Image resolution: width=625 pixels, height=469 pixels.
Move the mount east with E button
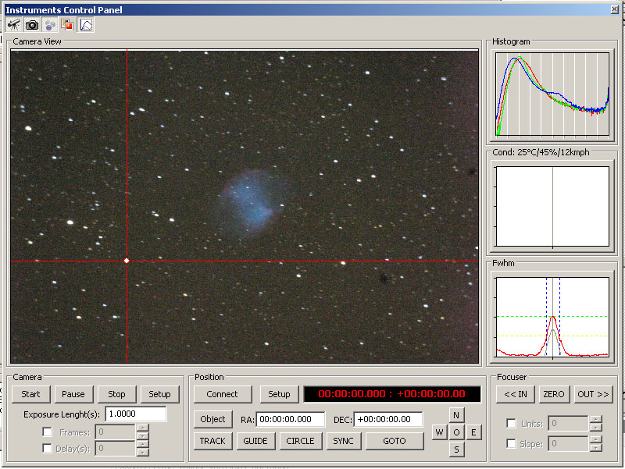(473, 432)
